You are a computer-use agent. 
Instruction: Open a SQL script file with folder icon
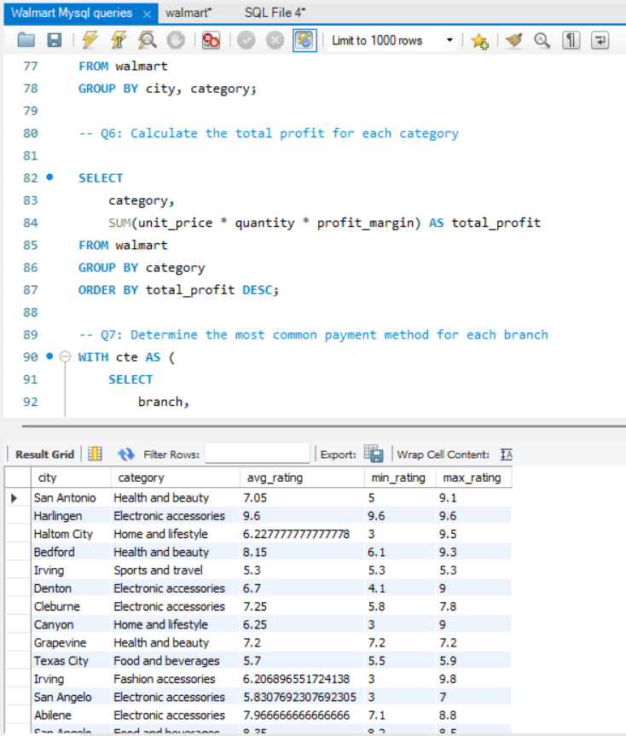point(26,40)
